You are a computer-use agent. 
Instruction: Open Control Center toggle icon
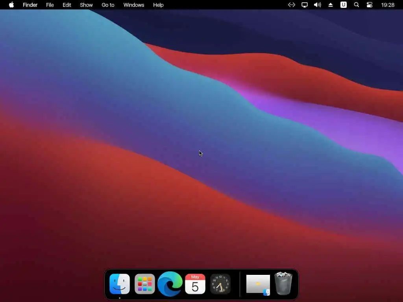coord(370,5)
